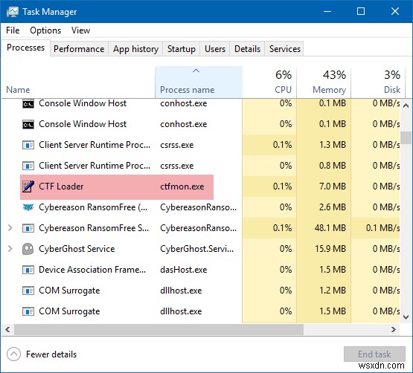Minimize the Task Manager window
Viewport: 413px width, 373px height.
327,11
